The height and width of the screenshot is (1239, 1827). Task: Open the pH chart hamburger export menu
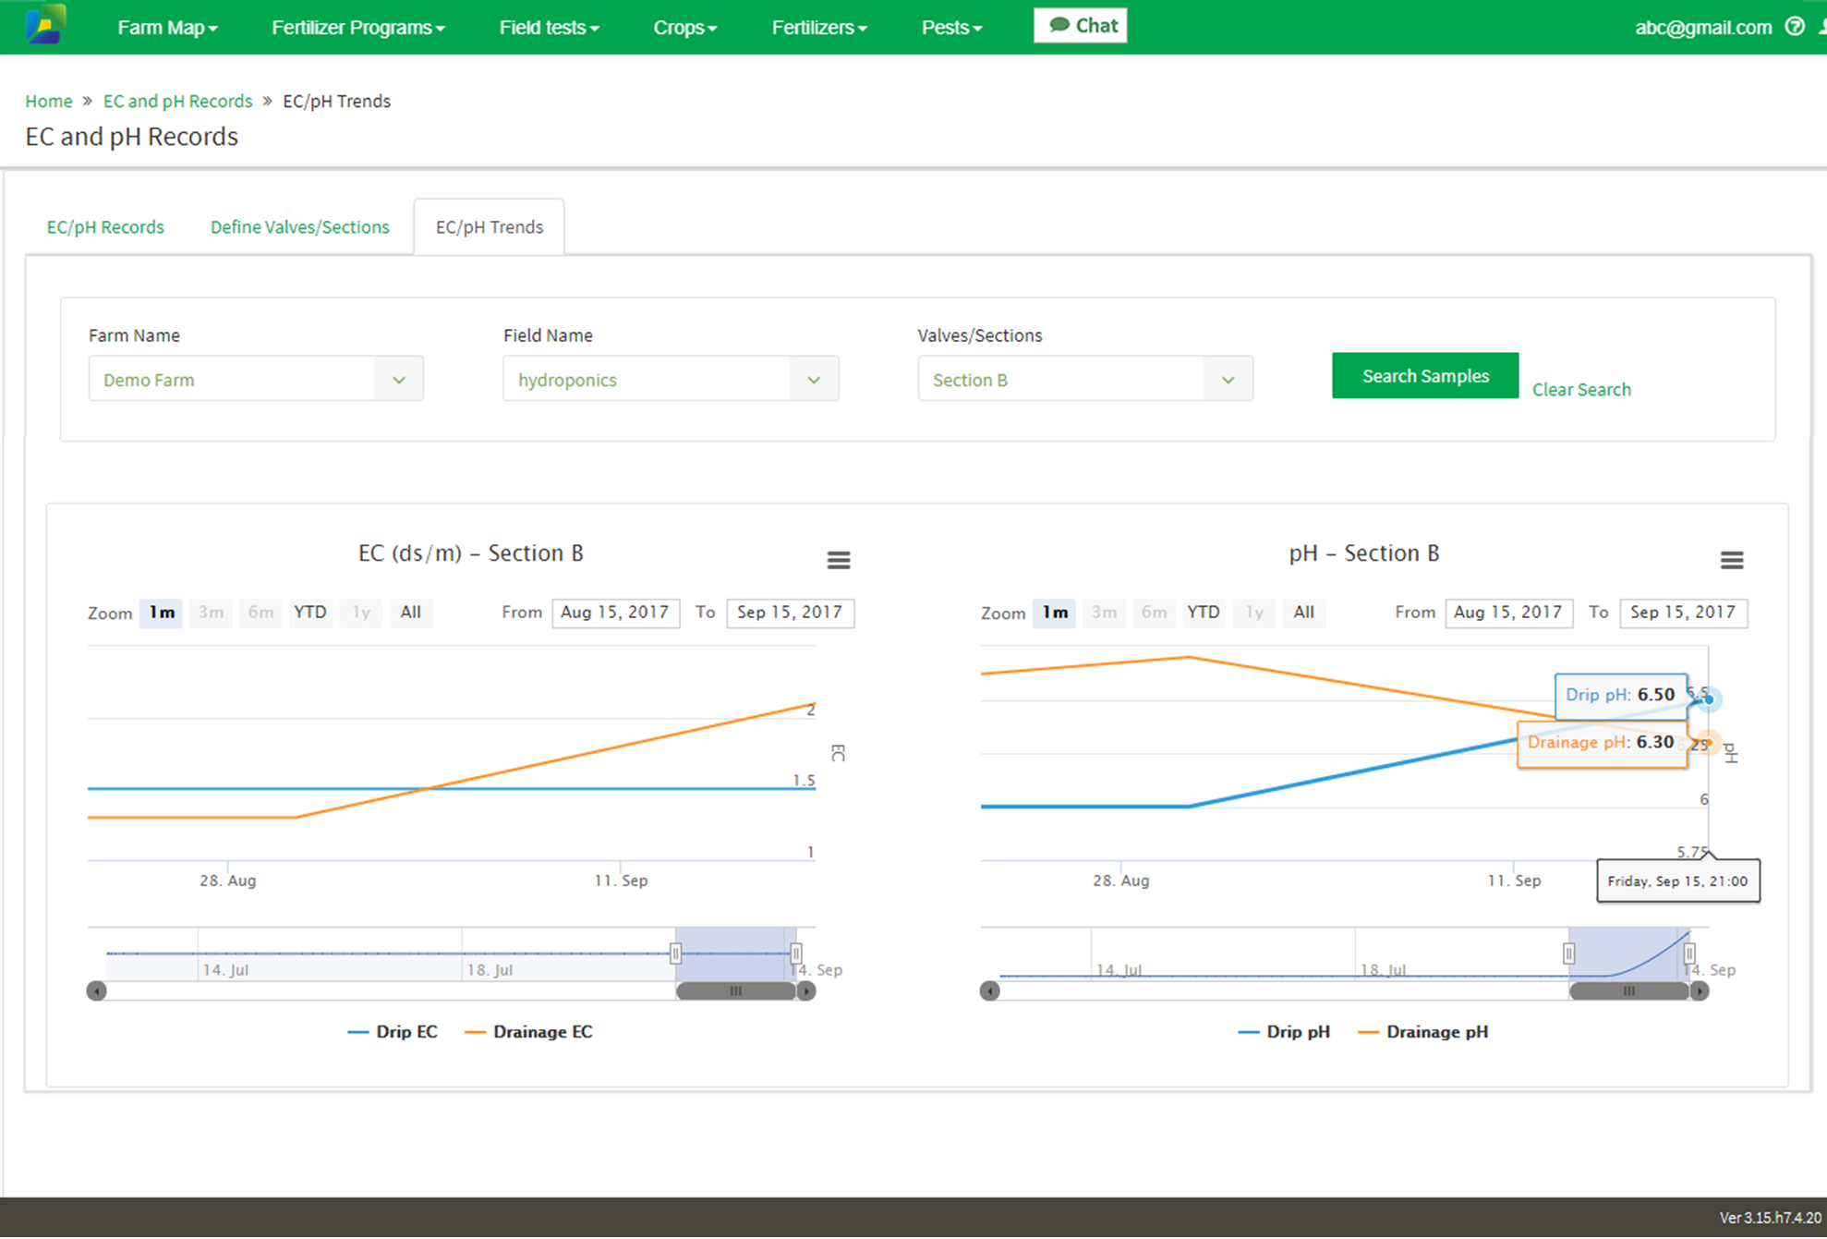(1732, 560)
